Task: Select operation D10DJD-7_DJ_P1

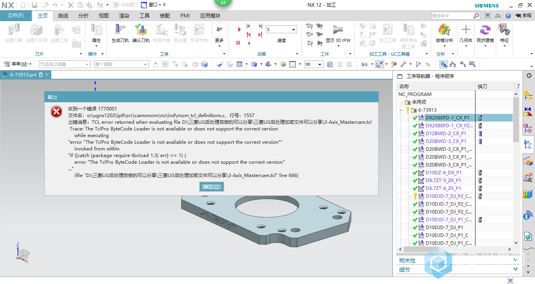Action: (444, 227)
